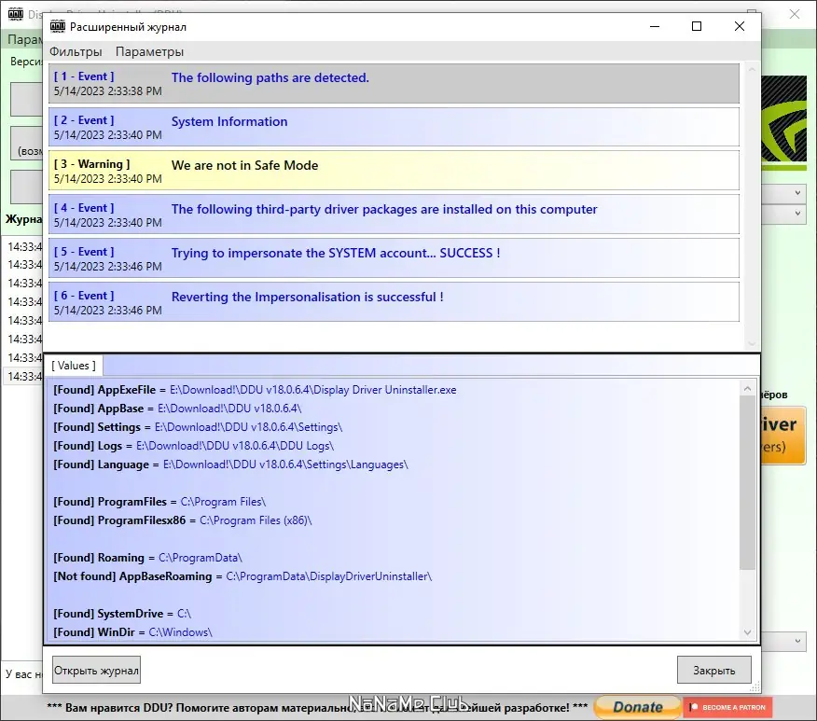
Task: Open the Фильтры menu
Action: click(x=76, y=51)
